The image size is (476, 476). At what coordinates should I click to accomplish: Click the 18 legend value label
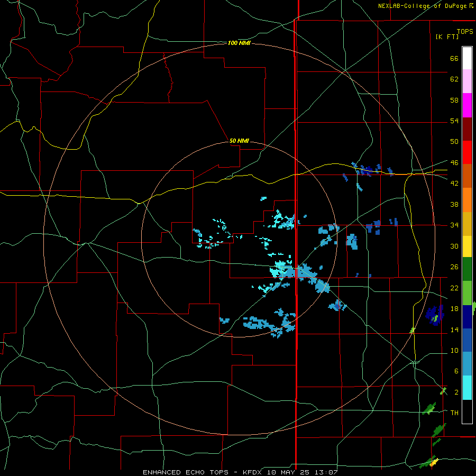pyautogui.click(x=454, y=309)
